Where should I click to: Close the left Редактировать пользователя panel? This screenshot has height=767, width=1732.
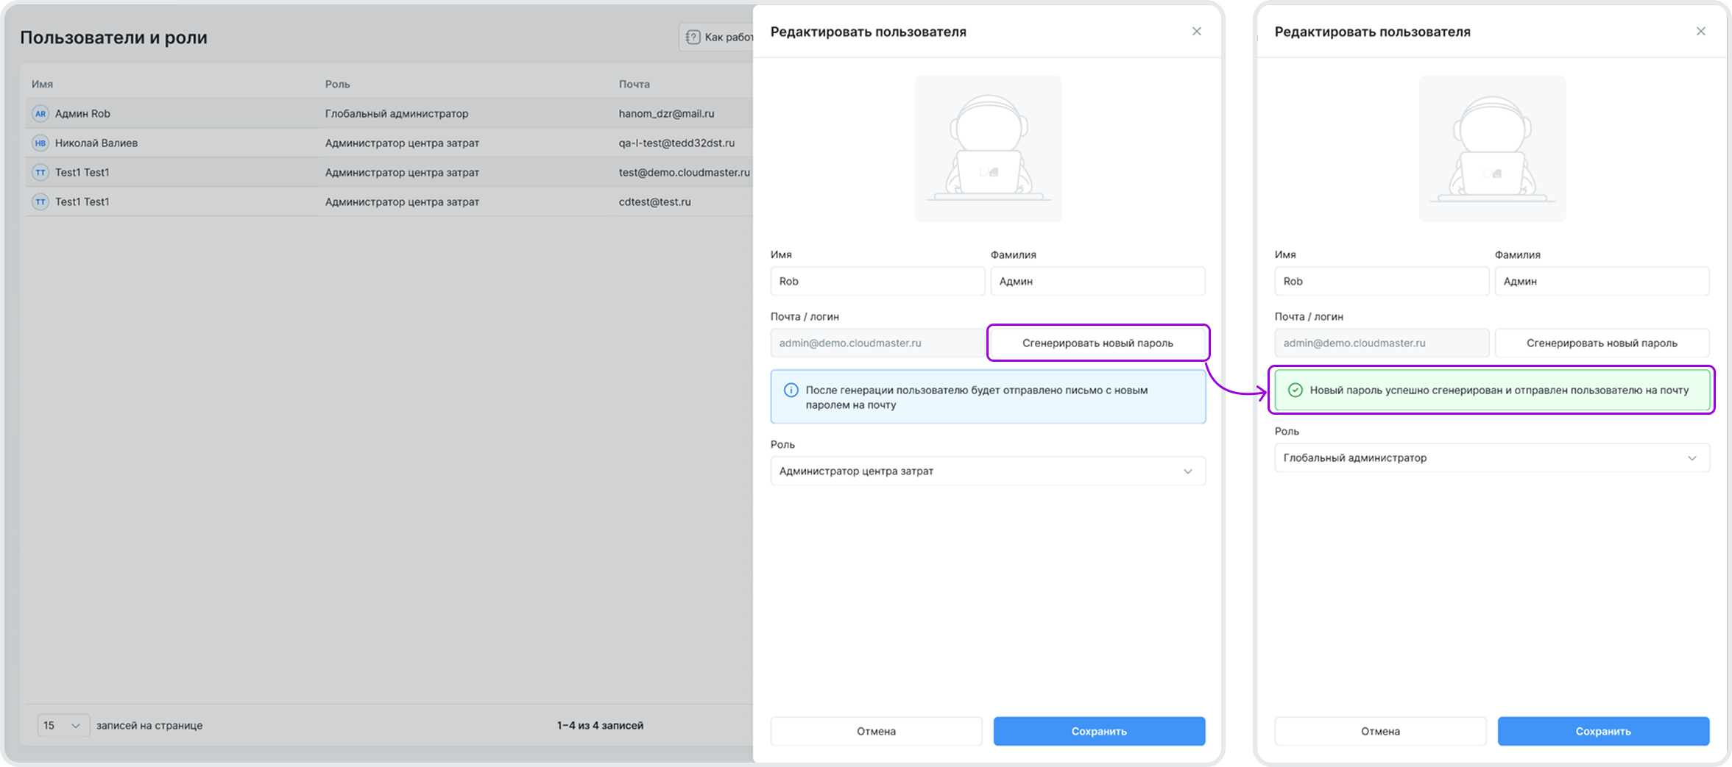coord(1196,32)
